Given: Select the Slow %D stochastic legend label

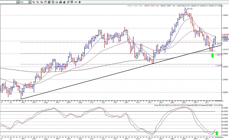Looking at the screenshot, I should 176,105.
